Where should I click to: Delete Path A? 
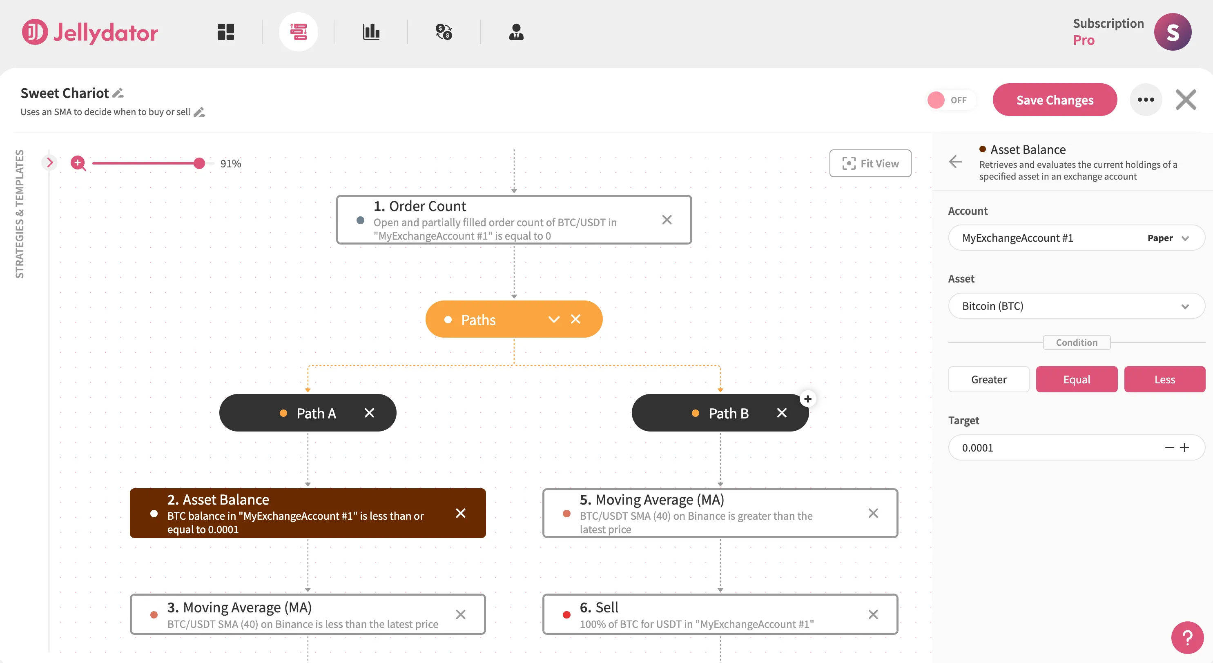369,413
